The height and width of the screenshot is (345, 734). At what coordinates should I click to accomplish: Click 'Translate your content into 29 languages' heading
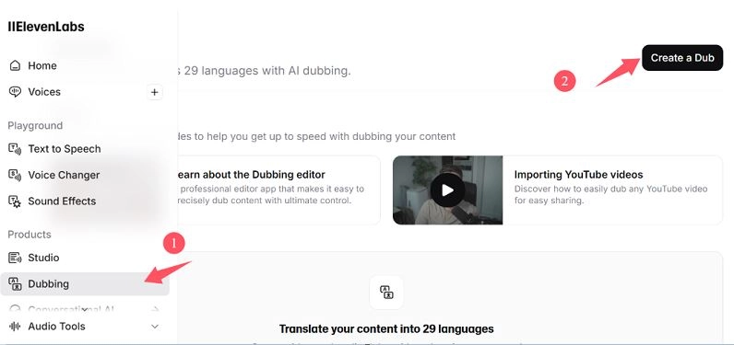(x=386, y=328)
